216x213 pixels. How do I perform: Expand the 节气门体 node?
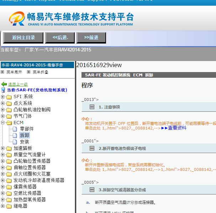(2, 116)
